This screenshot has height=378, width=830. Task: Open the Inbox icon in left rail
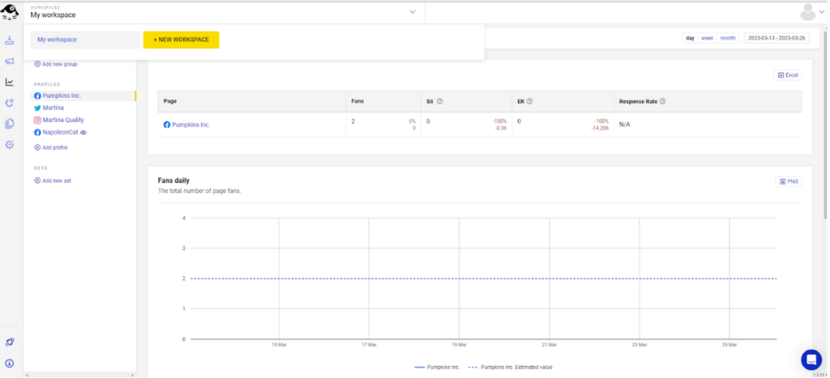point(10,40)
